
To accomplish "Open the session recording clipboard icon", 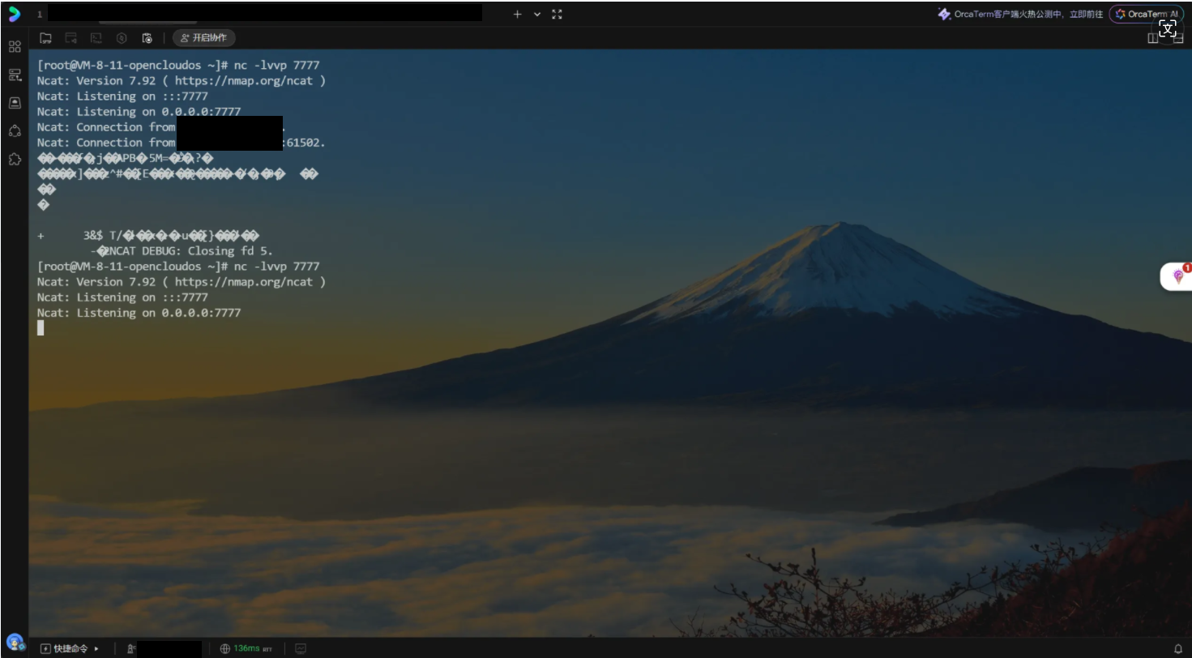I will point(147,38).
